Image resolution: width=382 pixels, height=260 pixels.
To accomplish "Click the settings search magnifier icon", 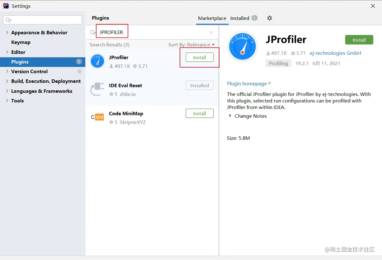I will tap(8, 20).
